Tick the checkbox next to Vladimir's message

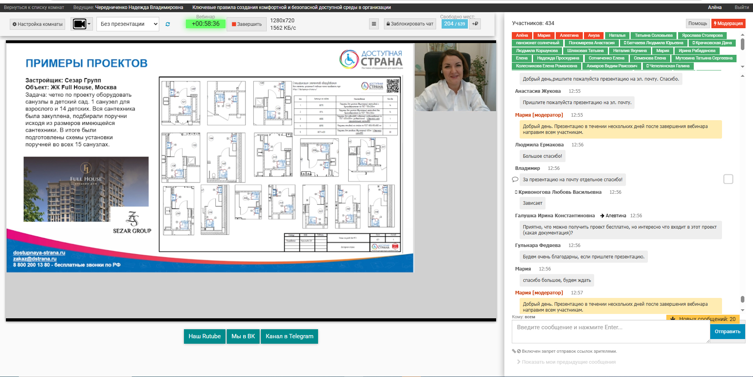pyautogui.click(x=728, y=179)
